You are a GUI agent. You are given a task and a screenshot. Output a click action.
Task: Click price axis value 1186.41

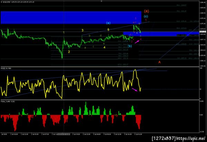pos(203,2)
